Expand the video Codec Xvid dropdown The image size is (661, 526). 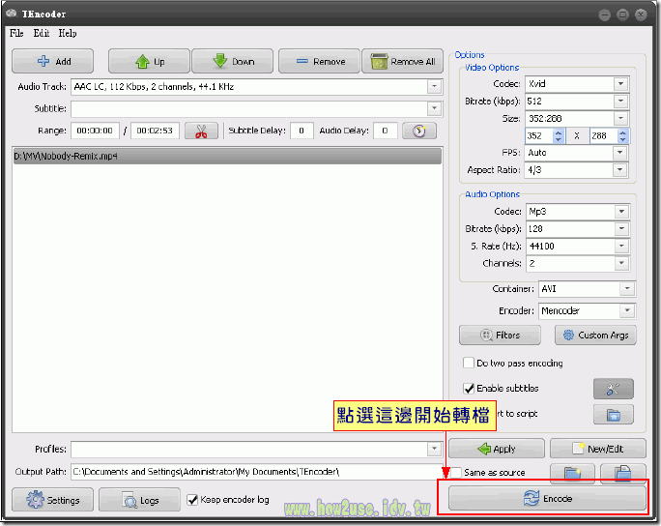[620, 84]
